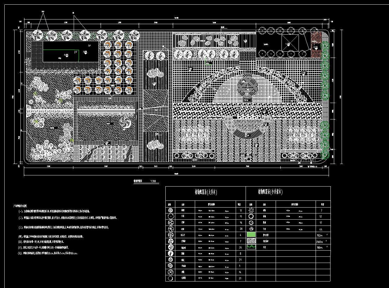The image size is (389, 288).
Task: Click the pinwheel symbol beside quantity 1
Action: (x=170, y=266)
